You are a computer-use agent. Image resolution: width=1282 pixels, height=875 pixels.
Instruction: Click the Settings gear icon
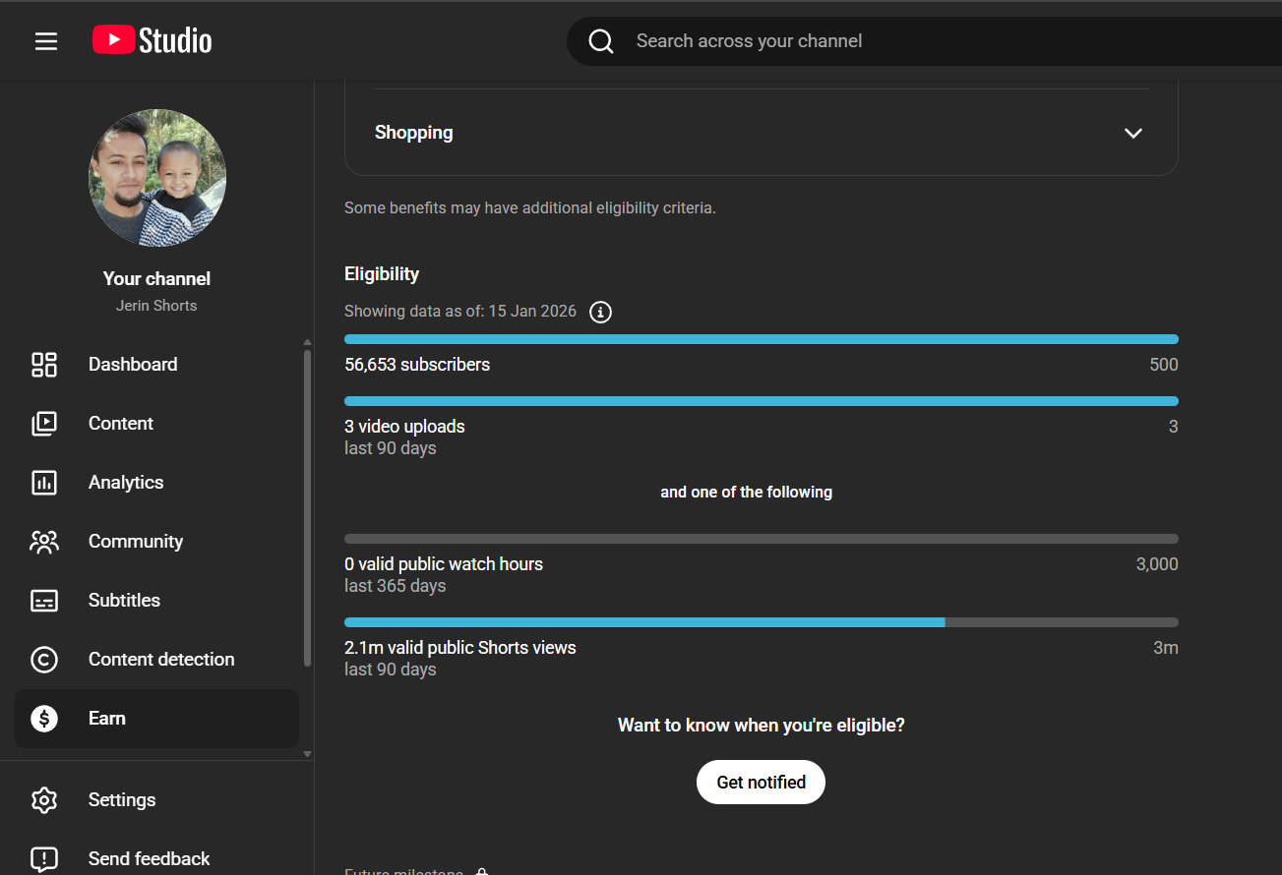pos(44,800)
